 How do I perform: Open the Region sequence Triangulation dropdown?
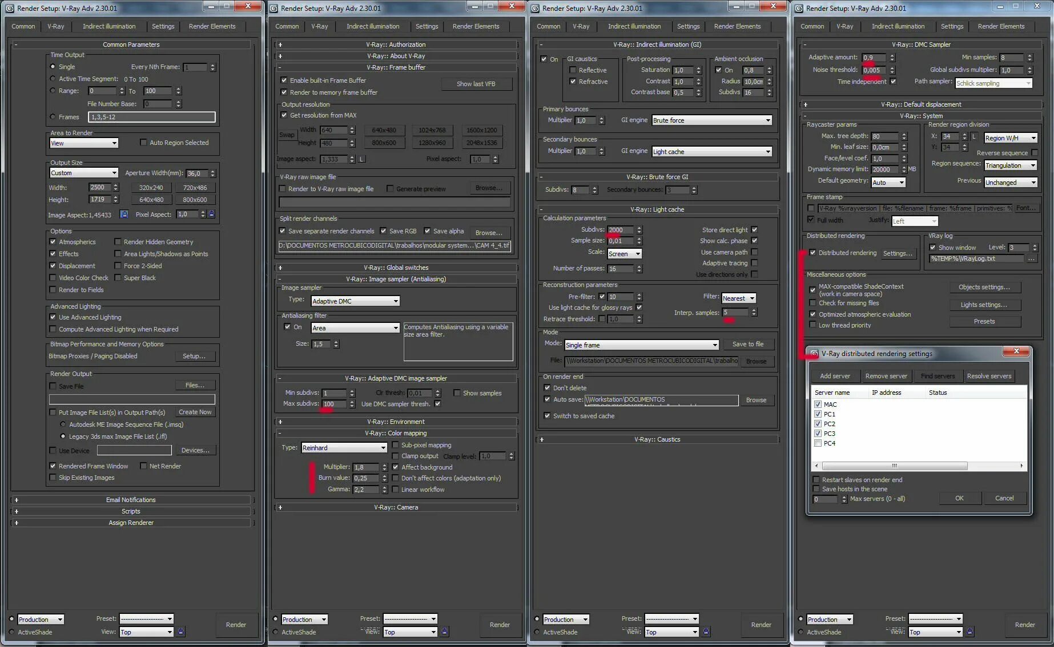tap(1011, 165)
